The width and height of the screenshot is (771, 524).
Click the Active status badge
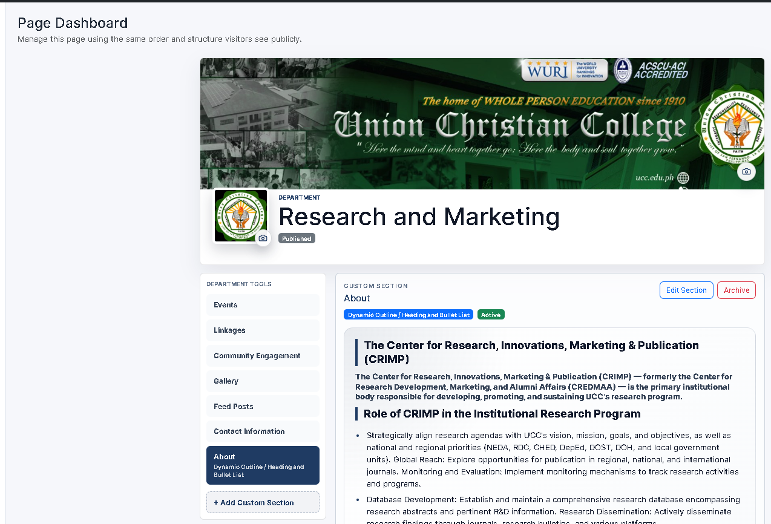(491, 315)
